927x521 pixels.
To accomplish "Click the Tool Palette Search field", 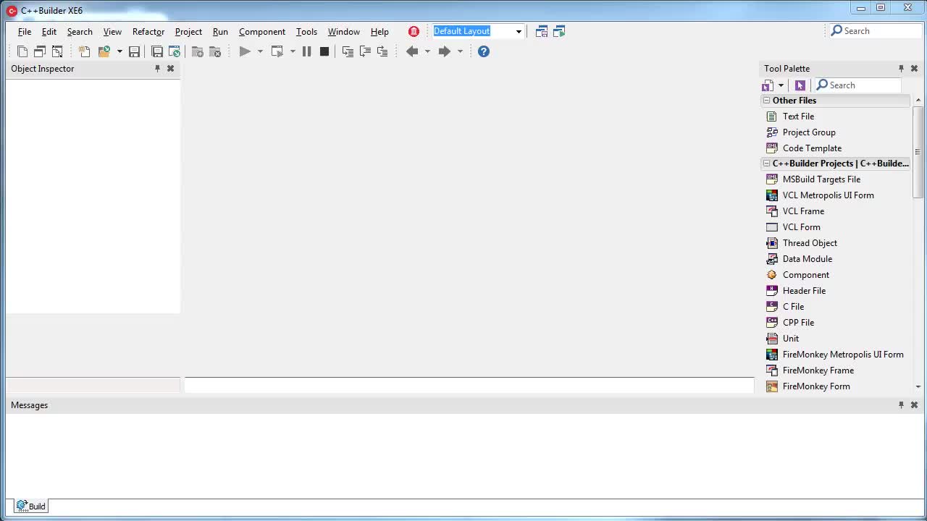I will tap(857, 85).
